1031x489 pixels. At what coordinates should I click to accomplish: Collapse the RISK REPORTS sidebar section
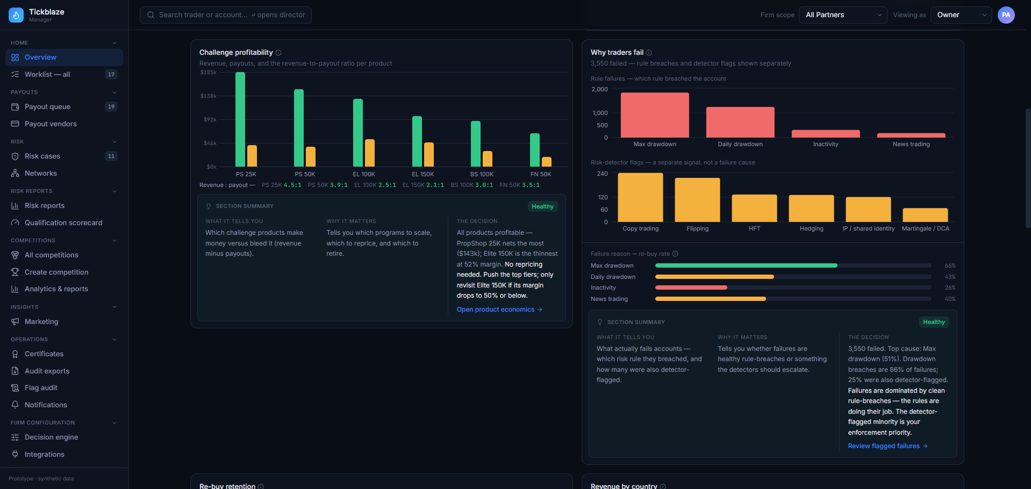114,191
